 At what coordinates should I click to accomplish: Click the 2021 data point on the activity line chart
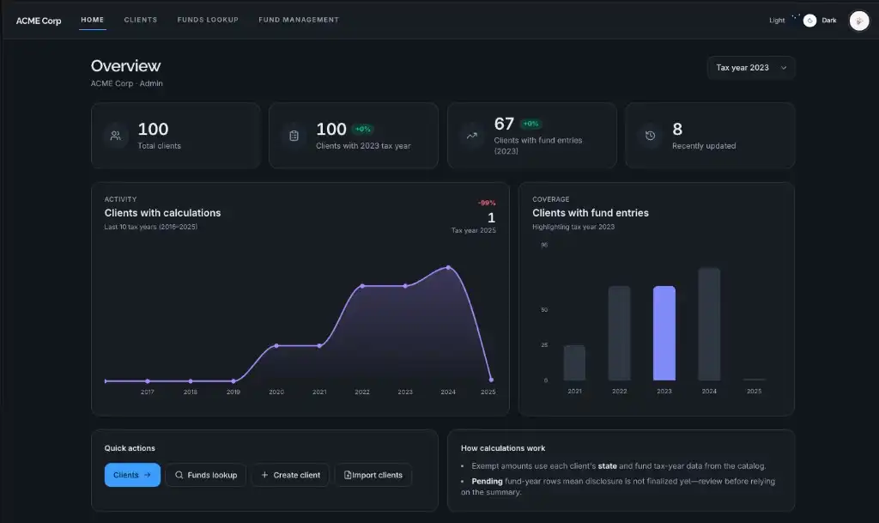[319, 346]
